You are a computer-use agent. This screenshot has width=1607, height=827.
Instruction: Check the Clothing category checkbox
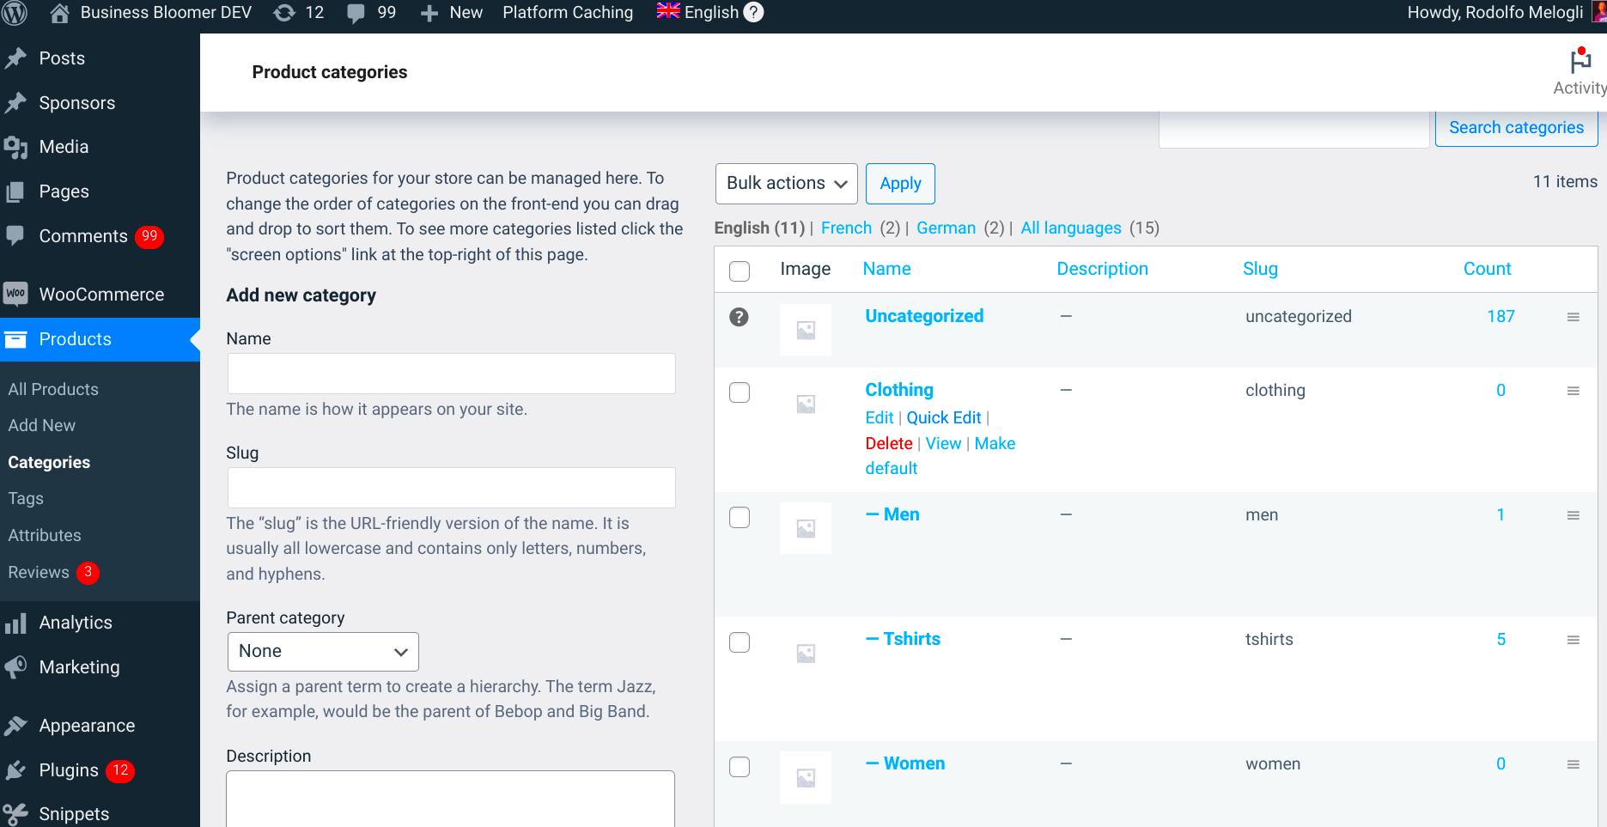pyautogui.click(x=740, y=392)
